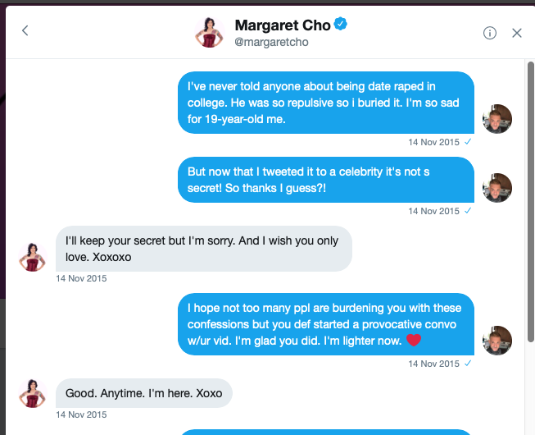
Task: Close the direct message dialog
Action: [x=517, y=33]
